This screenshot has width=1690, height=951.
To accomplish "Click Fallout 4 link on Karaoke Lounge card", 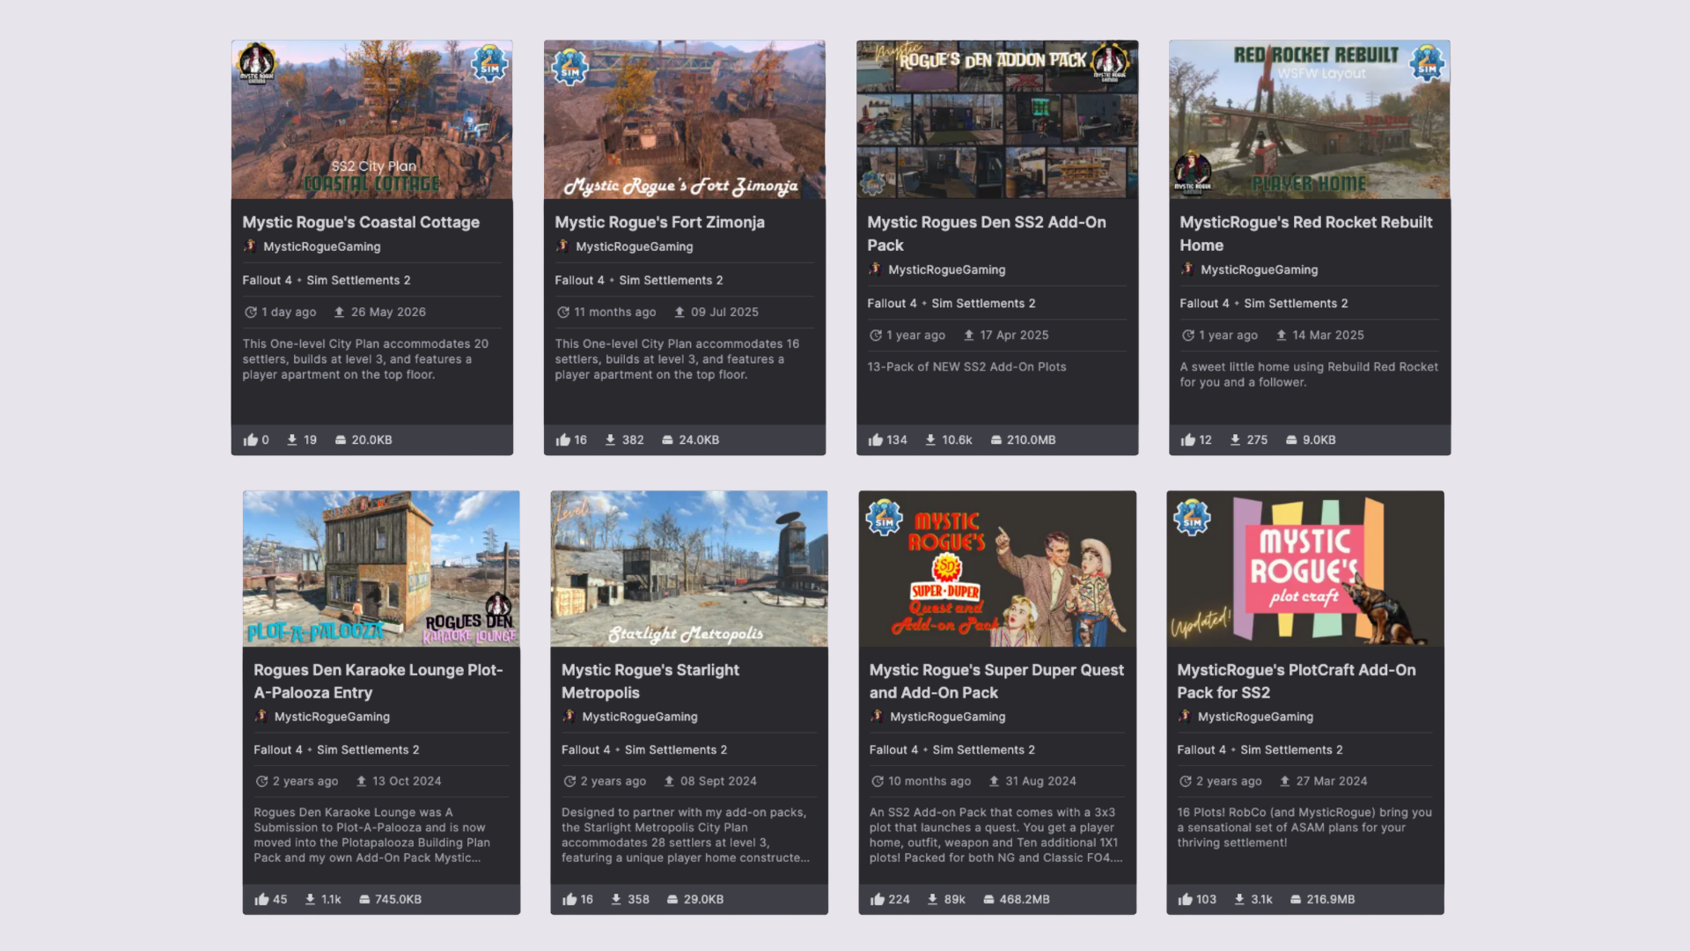I will click(278, 750).
